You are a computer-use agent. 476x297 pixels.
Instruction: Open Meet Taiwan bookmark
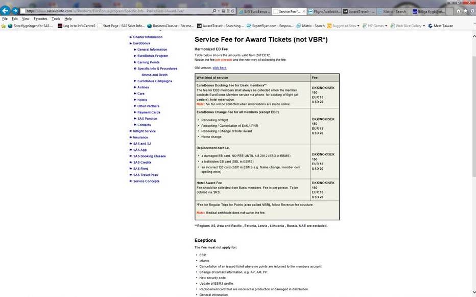click(x=440, y=26)
